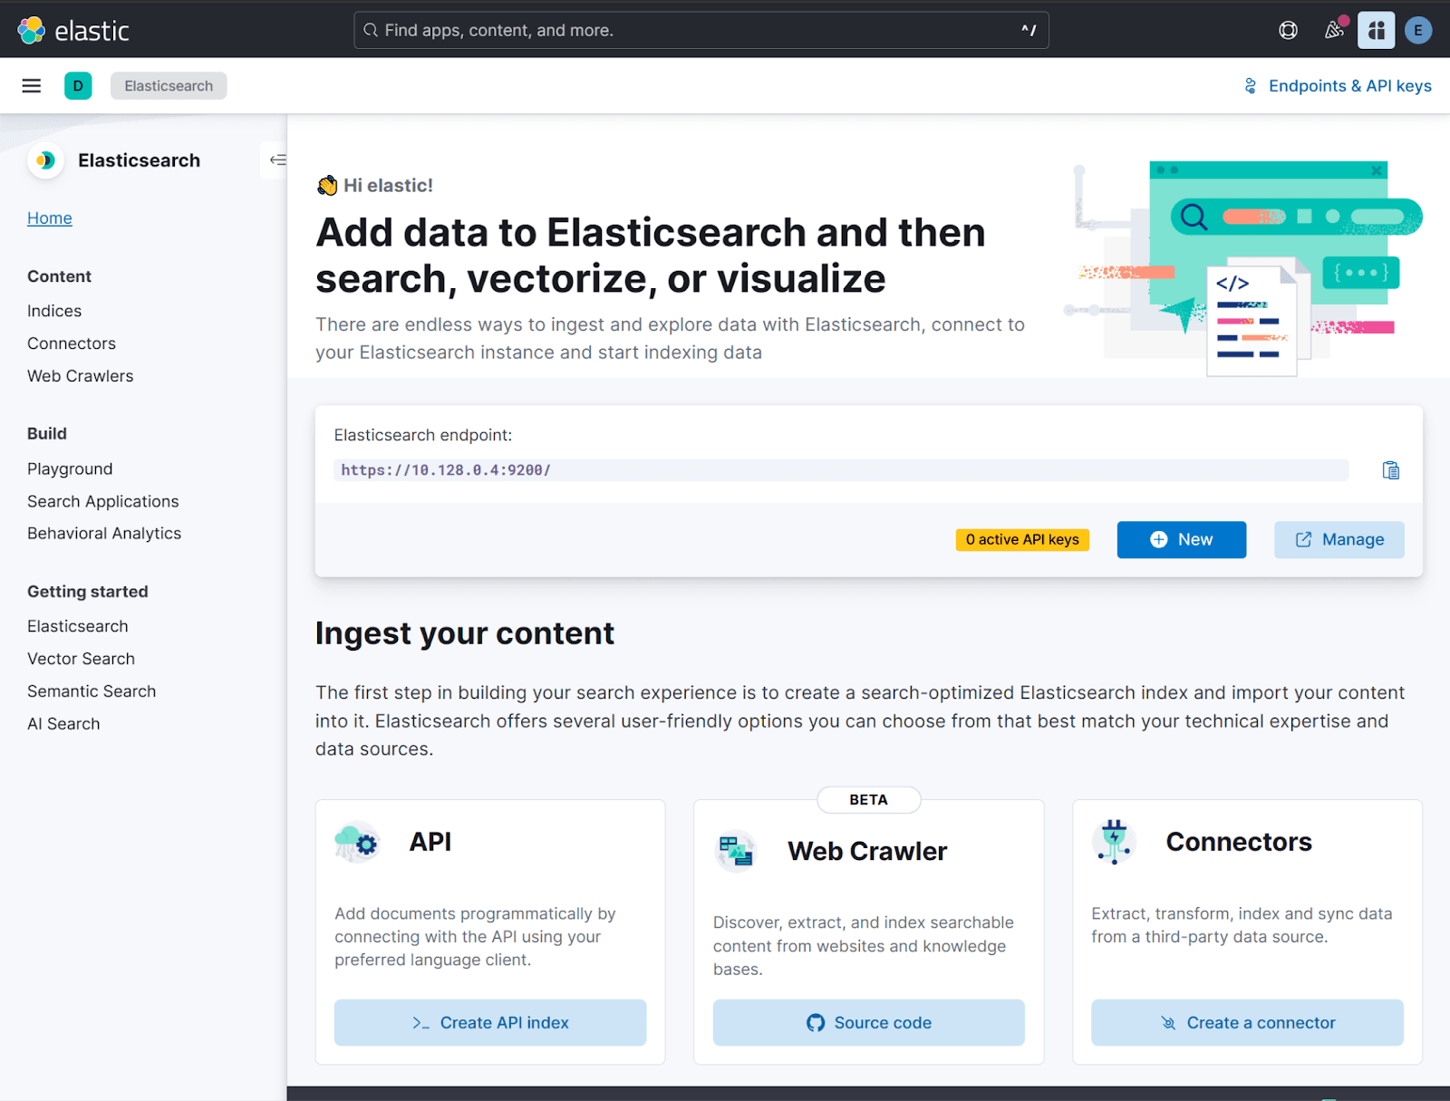The image size is (1450, 1101).
Task: Create a New API key
Action: click(1181, 539)
